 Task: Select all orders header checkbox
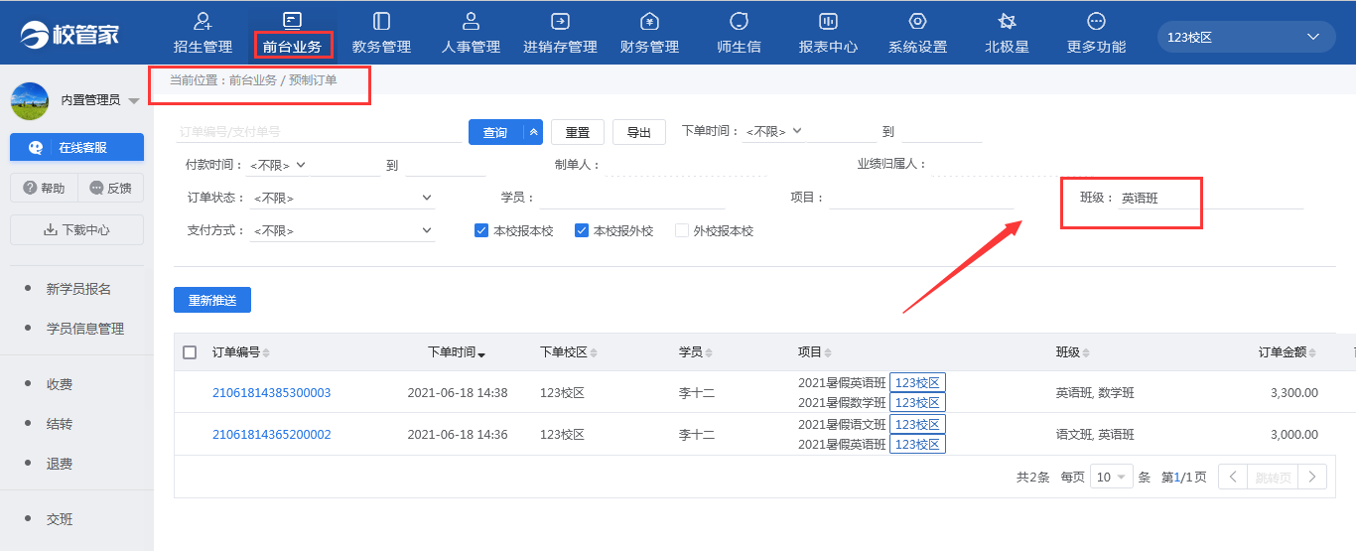[190, 352]
